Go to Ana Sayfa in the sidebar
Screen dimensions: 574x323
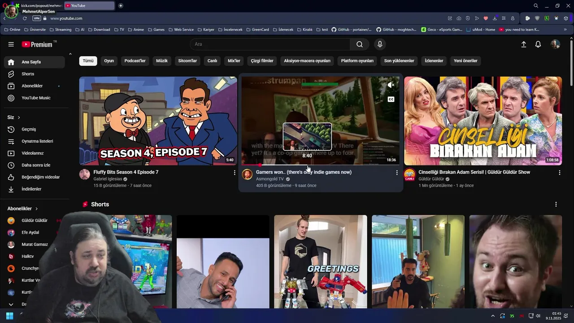tap(34, 62)
